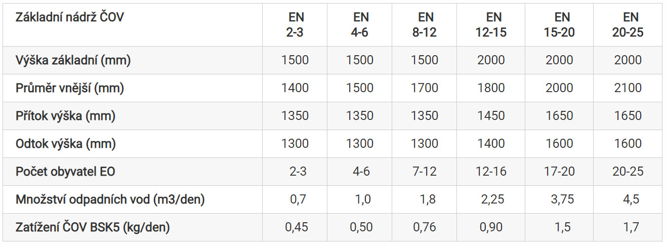Select the "Zatížení ČOV BSK5 (kg/den)" label

(x=93, y=227)
